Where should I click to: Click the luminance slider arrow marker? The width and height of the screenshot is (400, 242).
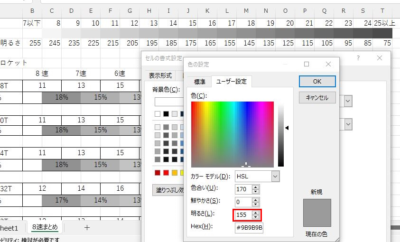click(287, 128)
